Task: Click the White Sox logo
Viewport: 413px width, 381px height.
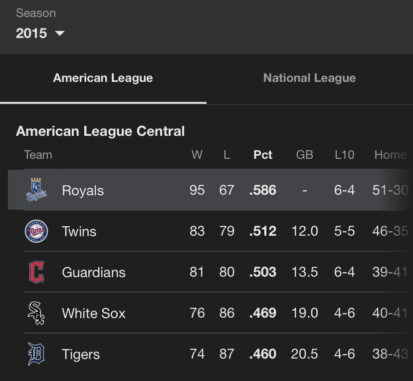Action: click(36, 313)
